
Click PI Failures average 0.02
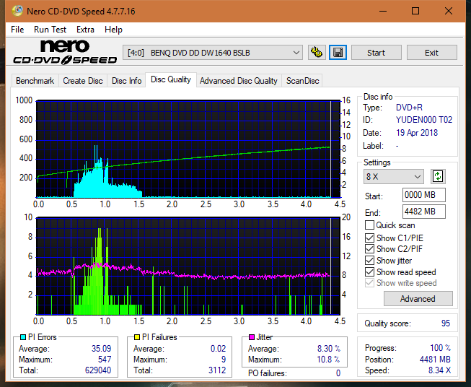click(218, 348)
